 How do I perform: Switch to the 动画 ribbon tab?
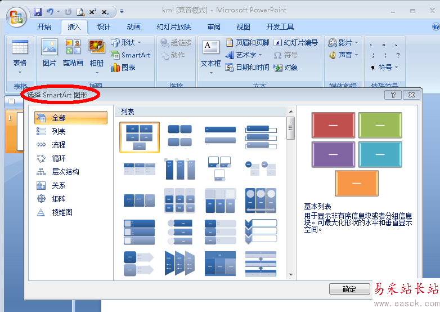coord(133,26)
